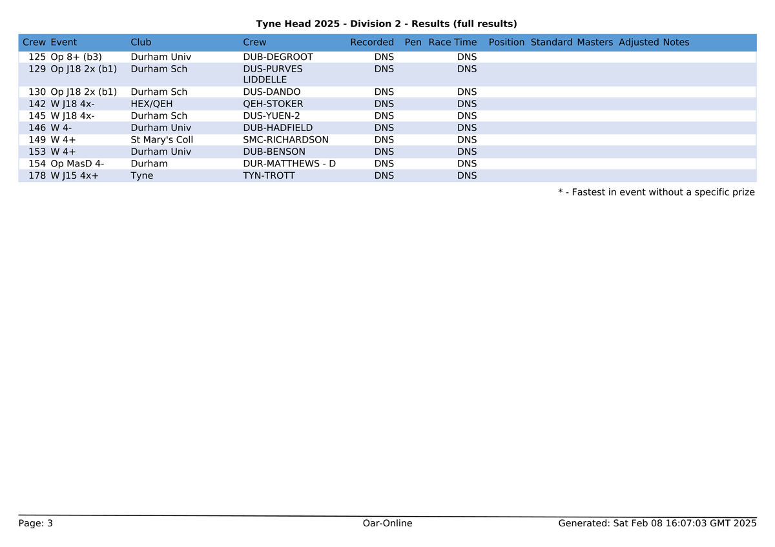Click crew name 'DUB-HADFIELD'

click(x=278, y=128)
